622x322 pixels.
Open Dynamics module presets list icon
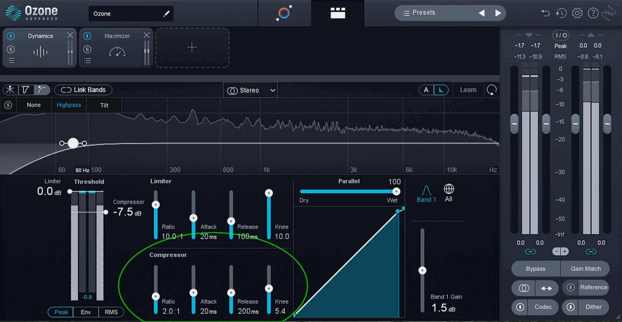pos(11,61)
